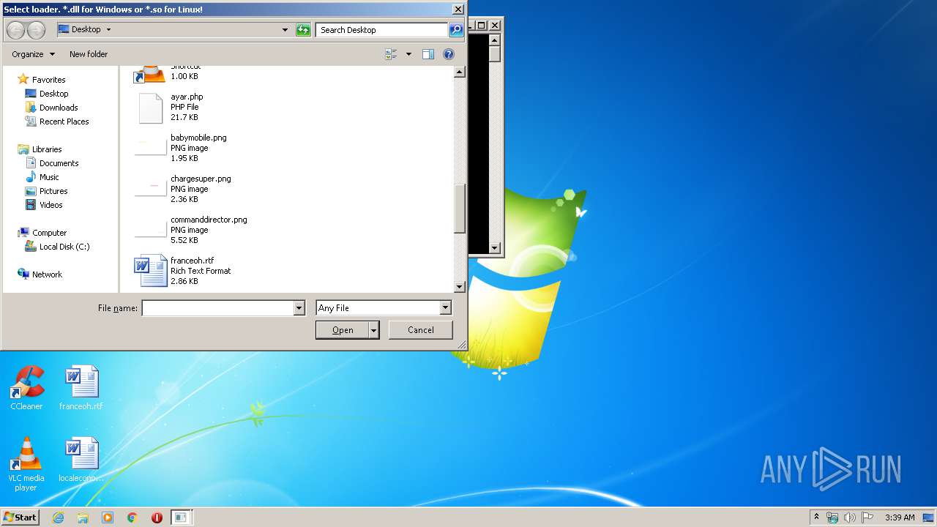Go forward with the Forward arrow button
Image resolution: width=937 pixels, height=527 pixels.
coord(36,30)
